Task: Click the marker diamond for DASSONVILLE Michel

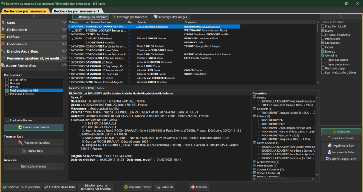Action: pyautogui.click(x=129, y=78)
